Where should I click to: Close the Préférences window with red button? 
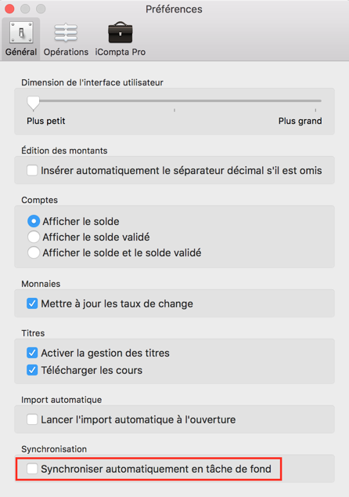10,9
